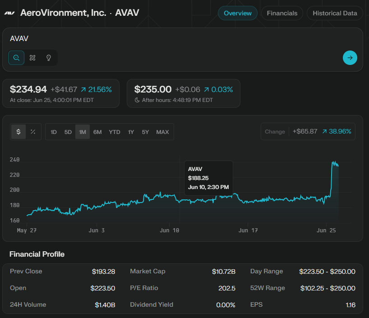Click the Change +$65.87 indicator
The width and height of the screenshot is (369, 318).
point(308,131)
